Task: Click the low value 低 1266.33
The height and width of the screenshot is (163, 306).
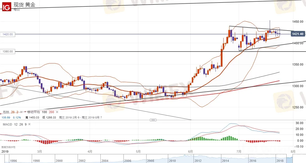Action: (49, 118)
